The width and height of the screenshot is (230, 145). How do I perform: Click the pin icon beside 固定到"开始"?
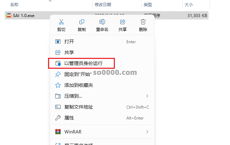point(58,74)
